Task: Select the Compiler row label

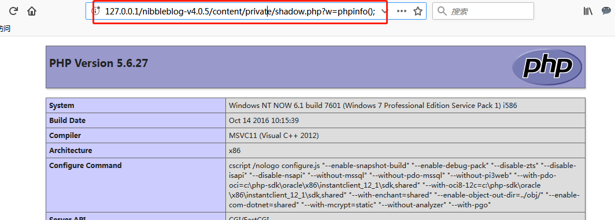Action: 65,135
